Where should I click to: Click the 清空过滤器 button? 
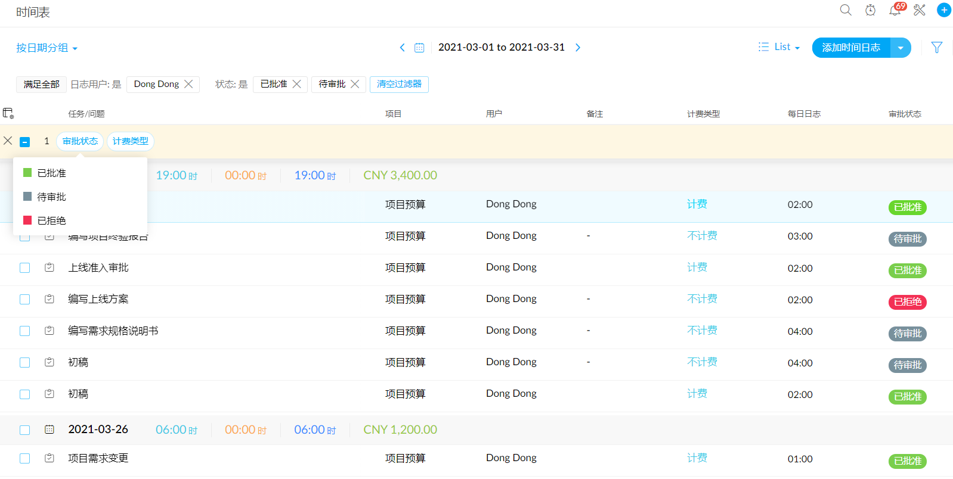pos(399,84)
